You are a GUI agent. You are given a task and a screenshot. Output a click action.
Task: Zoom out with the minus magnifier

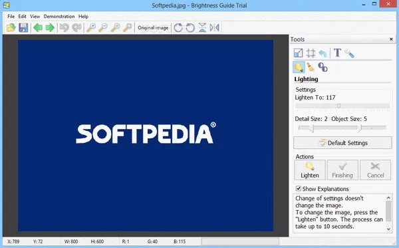(x=103, y=27)
